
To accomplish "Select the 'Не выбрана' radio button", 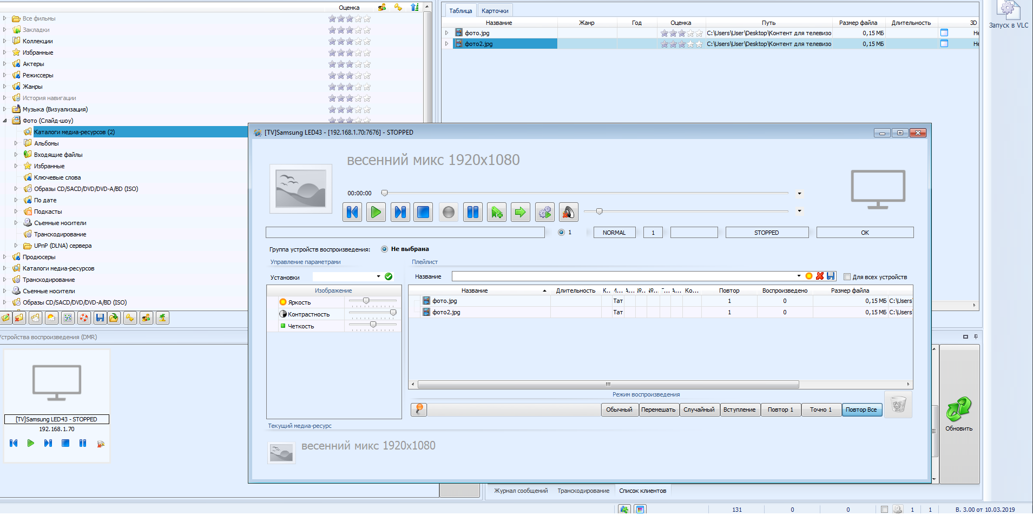I will [384, 249].
